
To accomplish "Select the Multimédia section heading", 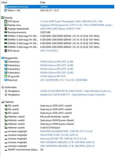I will [10, 87].
